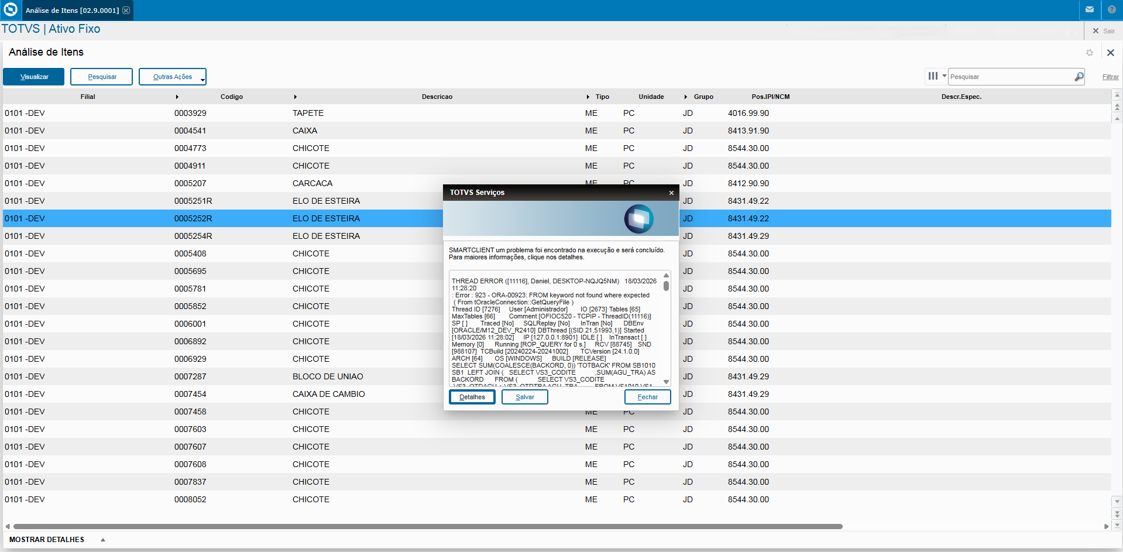Expand MOSTRAR DETALHES panel arrow
Viewport: 1123px width, 552px height.
(103, 540)
